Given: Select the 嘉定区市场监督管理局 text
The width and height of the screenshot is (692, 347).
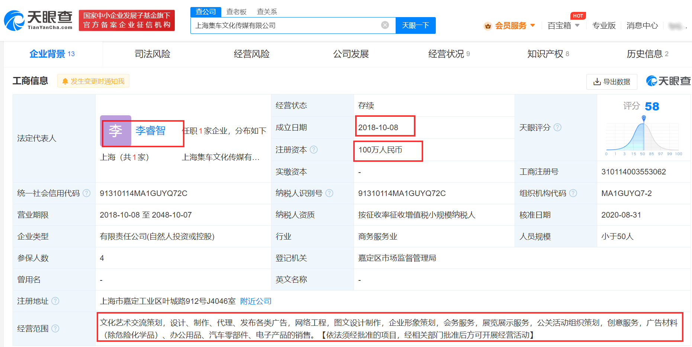Looking at the screenshot, I should [x=397, y=258].
